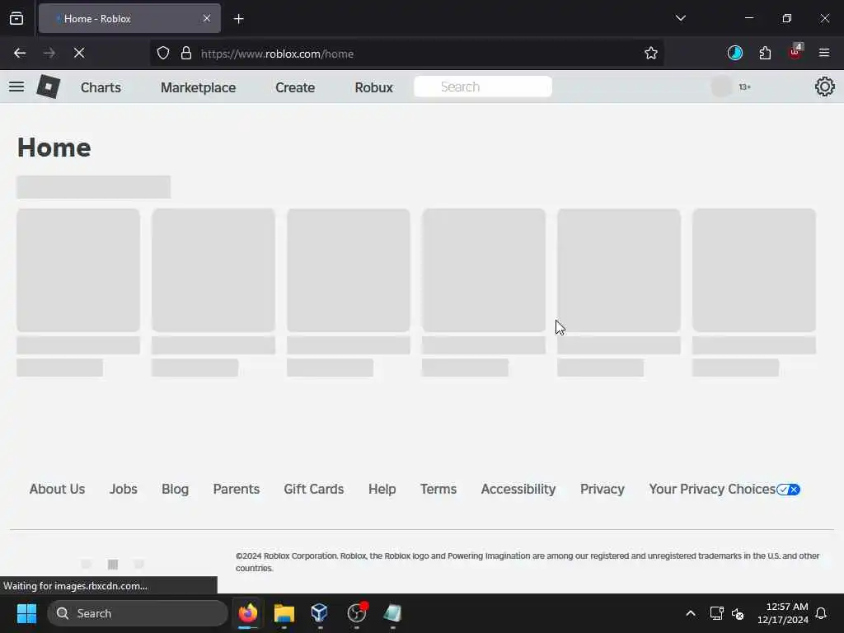Click the network display tray icon
The height and width of the screenshot is (633, 844).
[x=716, y=613]
